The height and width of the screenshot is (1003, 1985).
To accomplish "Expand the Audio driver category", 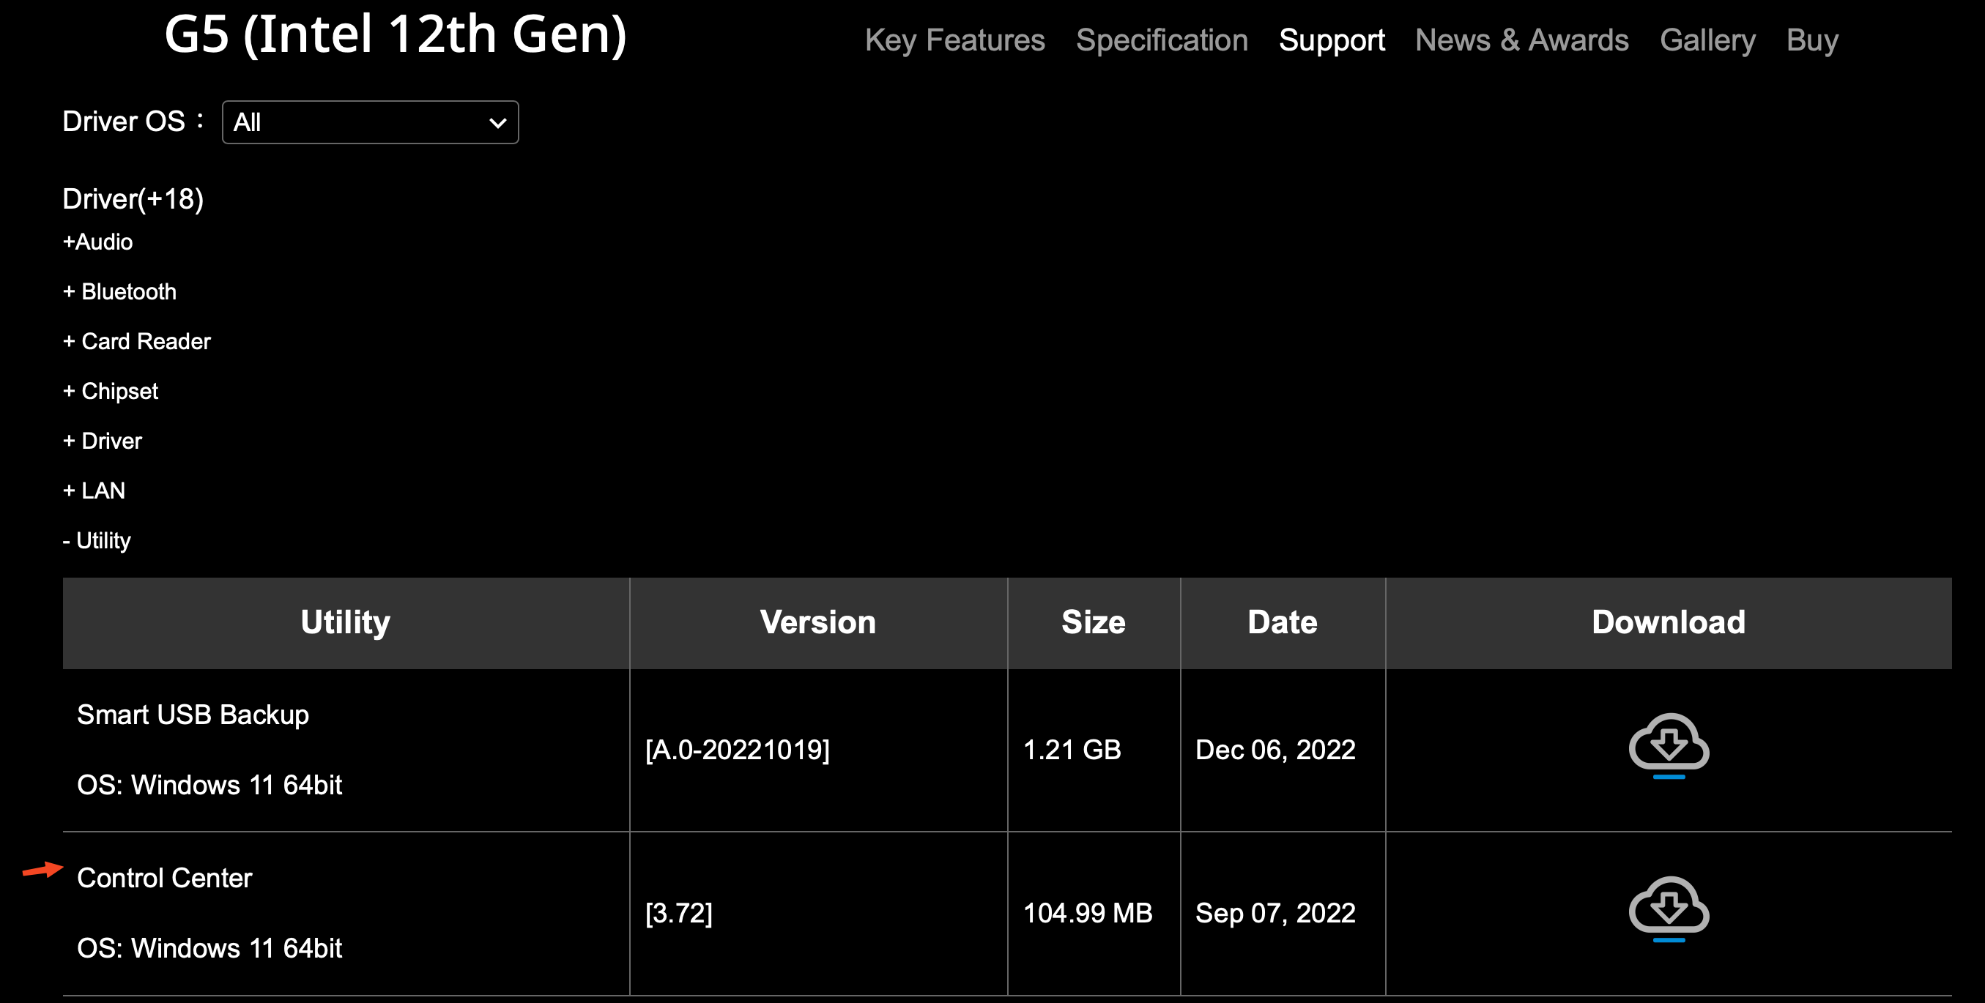I will 98,242.
